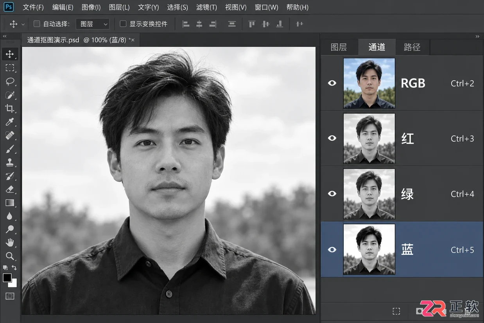Align vertical centers in options bar
Viewport: 484px width, 323px height.
tap(266, 24)
